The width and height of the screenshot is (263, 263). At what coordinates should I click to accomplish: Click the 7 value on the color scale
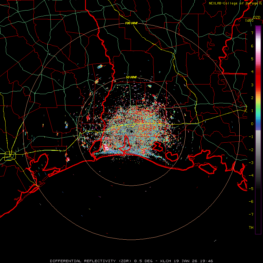tap(252, 33)
